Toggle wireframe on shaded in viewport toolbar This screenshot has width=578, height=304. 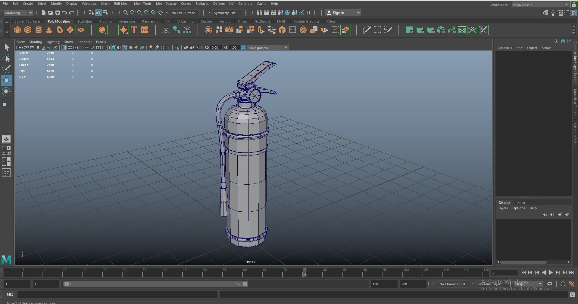[125, 48]
